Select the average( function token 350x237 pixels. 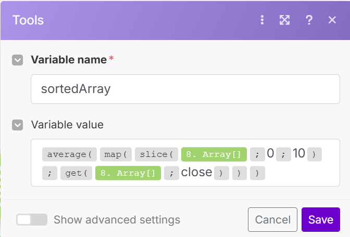tap(69, 154)
